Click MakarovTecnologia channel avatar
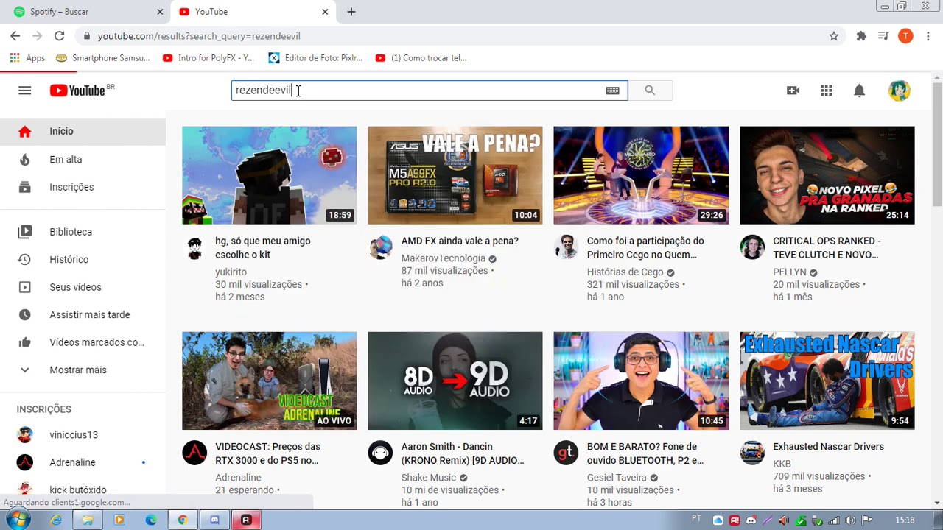The image size is (943, 530). [x=380, y=248]
